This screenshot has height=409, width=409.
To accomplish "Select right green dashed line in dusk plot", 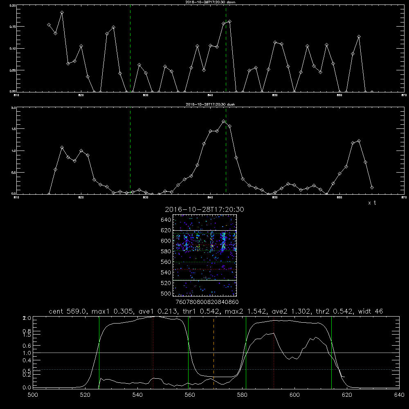I will click(x=226, y=151).
